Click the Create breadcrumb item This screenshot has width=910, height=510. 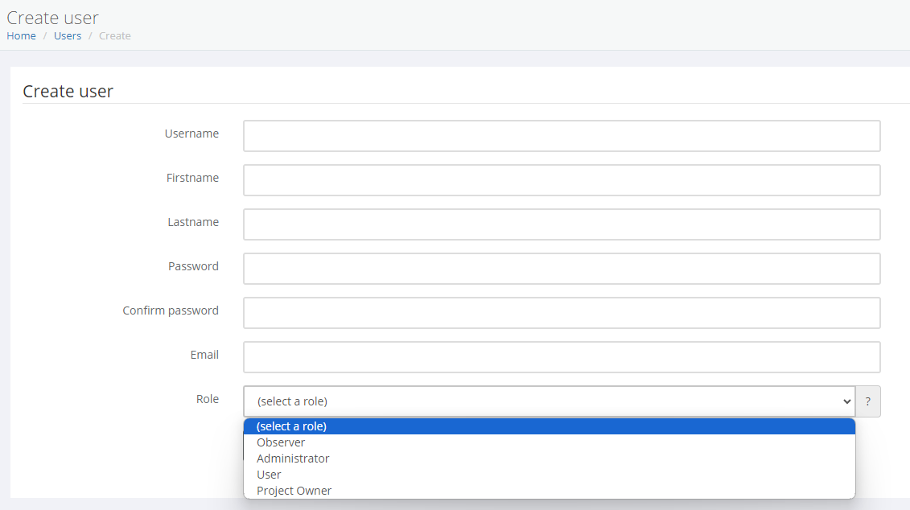[x=115, y=35]
